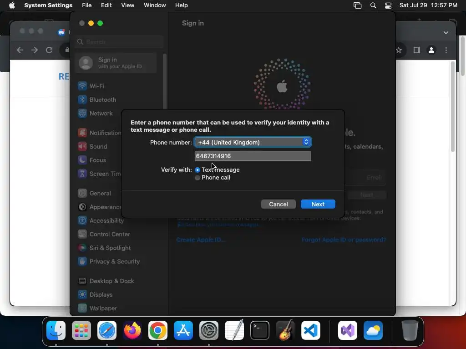Open Control Center in menu bar

click(x=388, y=5)
